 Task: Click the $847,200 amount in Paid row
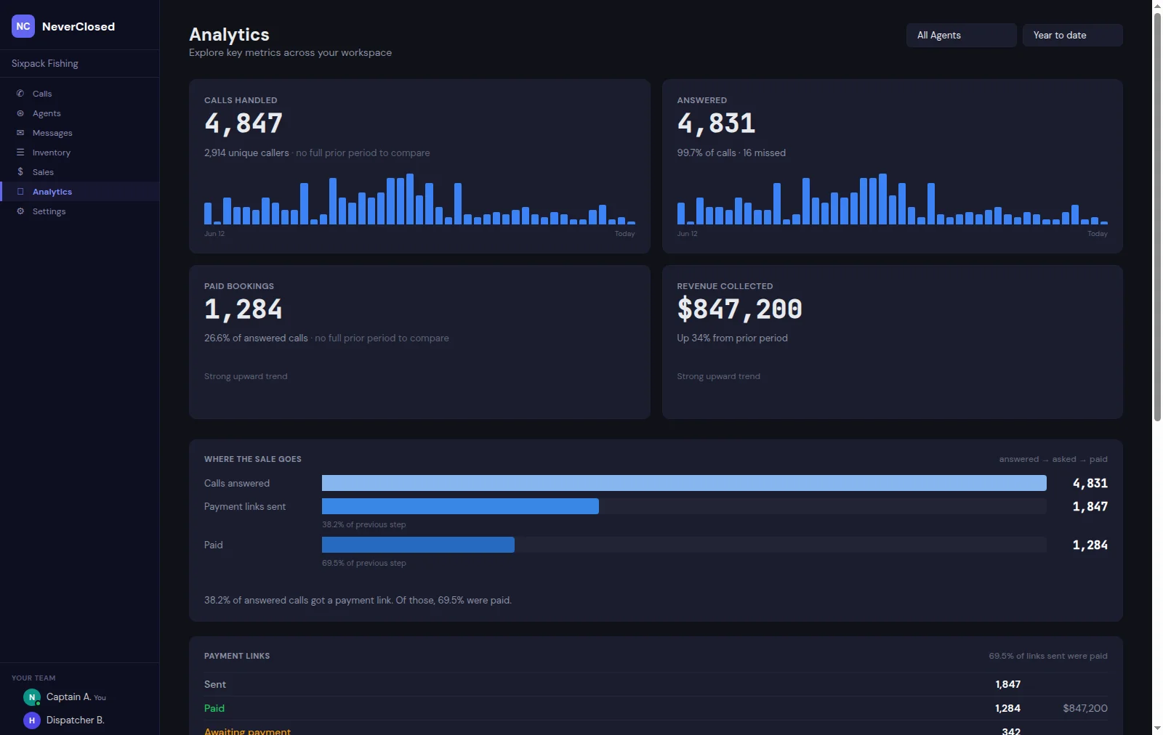1085,708
